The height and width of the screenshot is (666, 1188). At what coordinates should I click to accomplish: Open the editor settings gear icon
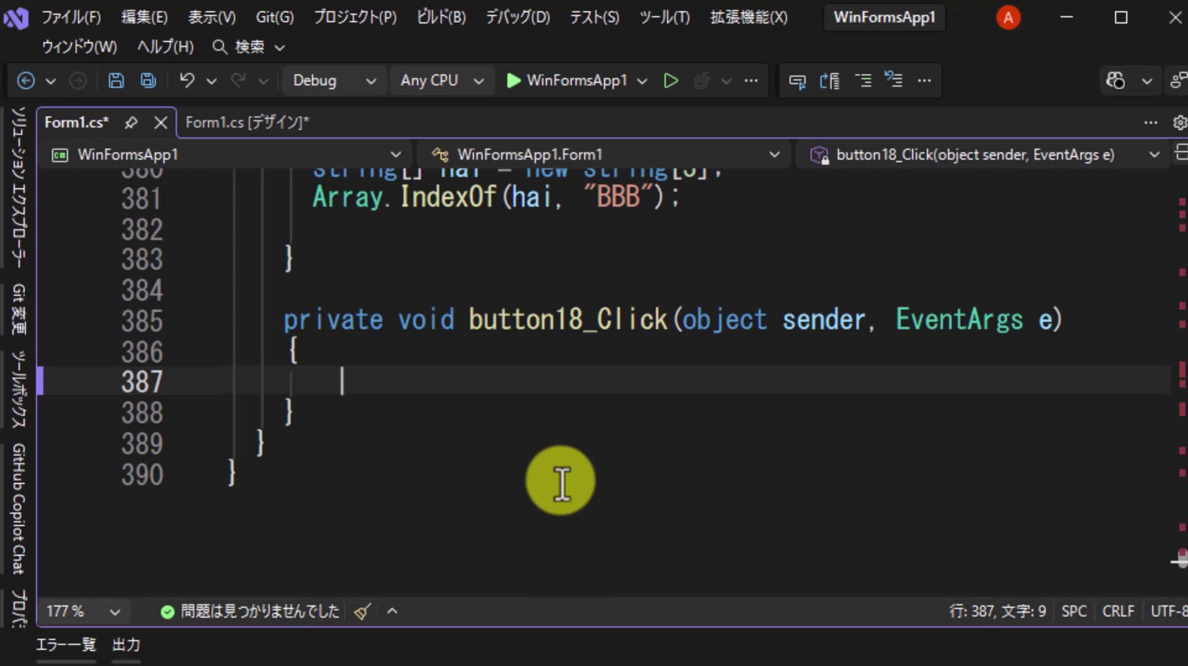pos(1180,123)
